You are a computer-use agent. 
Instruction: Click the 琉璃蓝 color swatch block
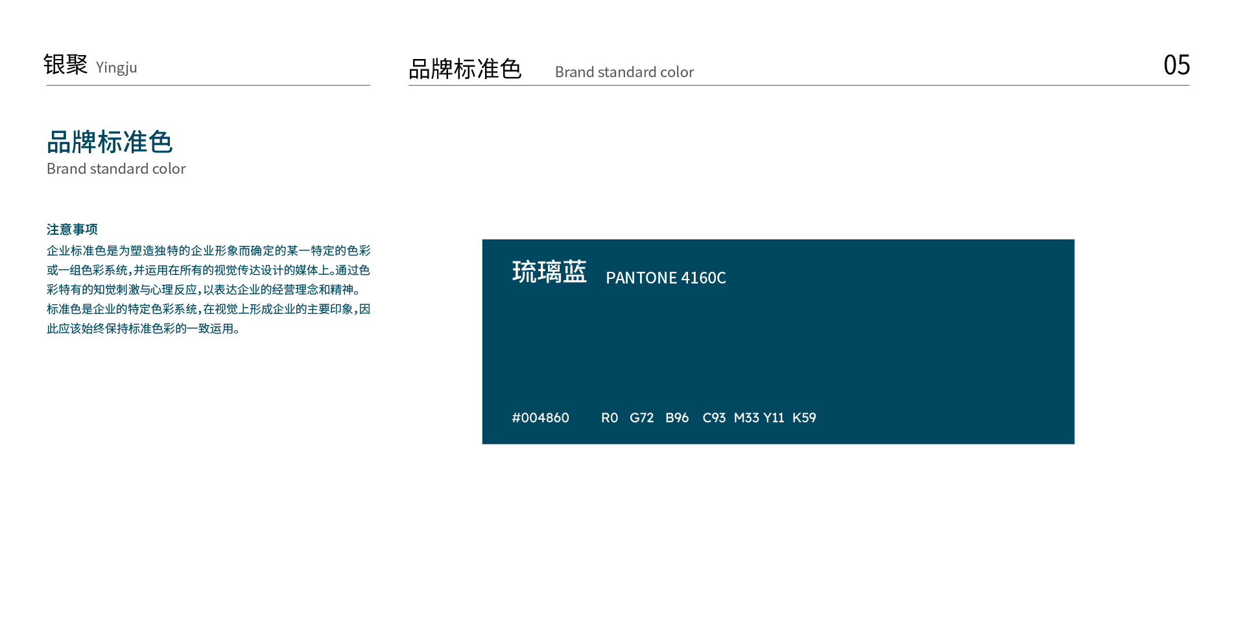coord(778,342)
